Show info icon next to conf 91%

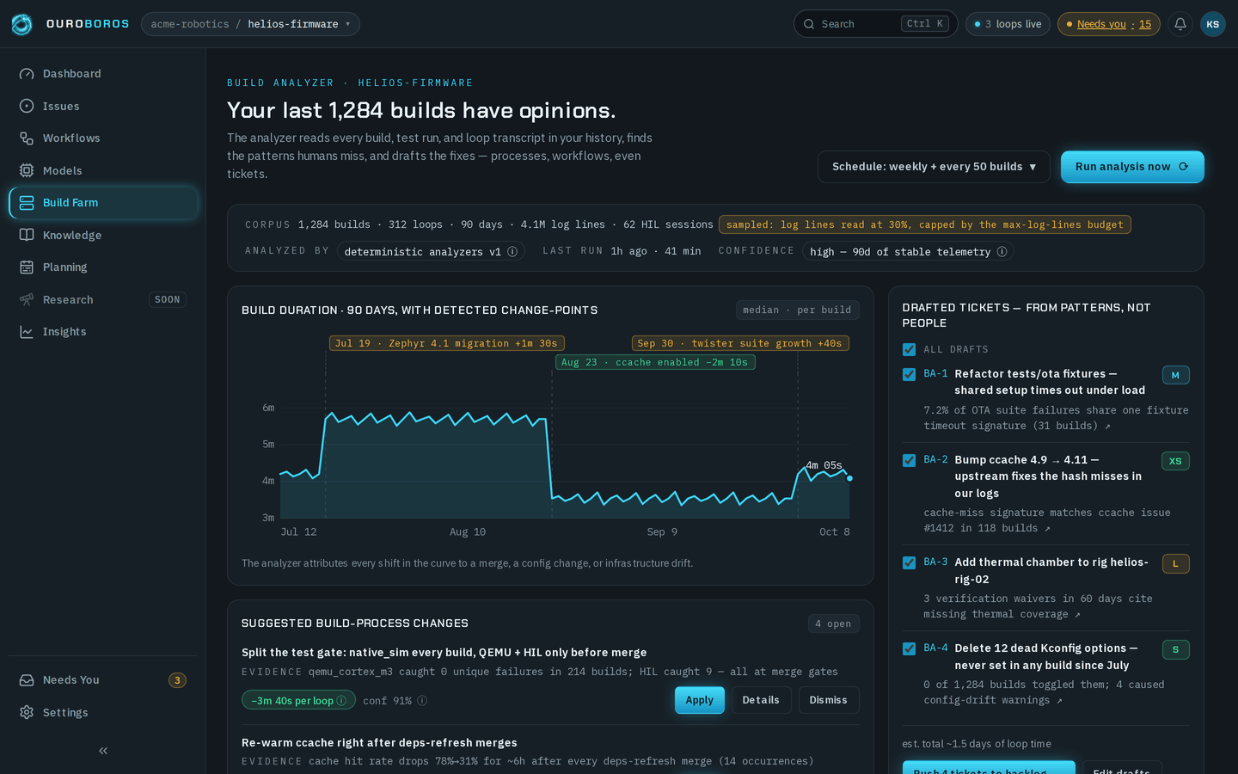pyautogui.click(x=422, y=701)
